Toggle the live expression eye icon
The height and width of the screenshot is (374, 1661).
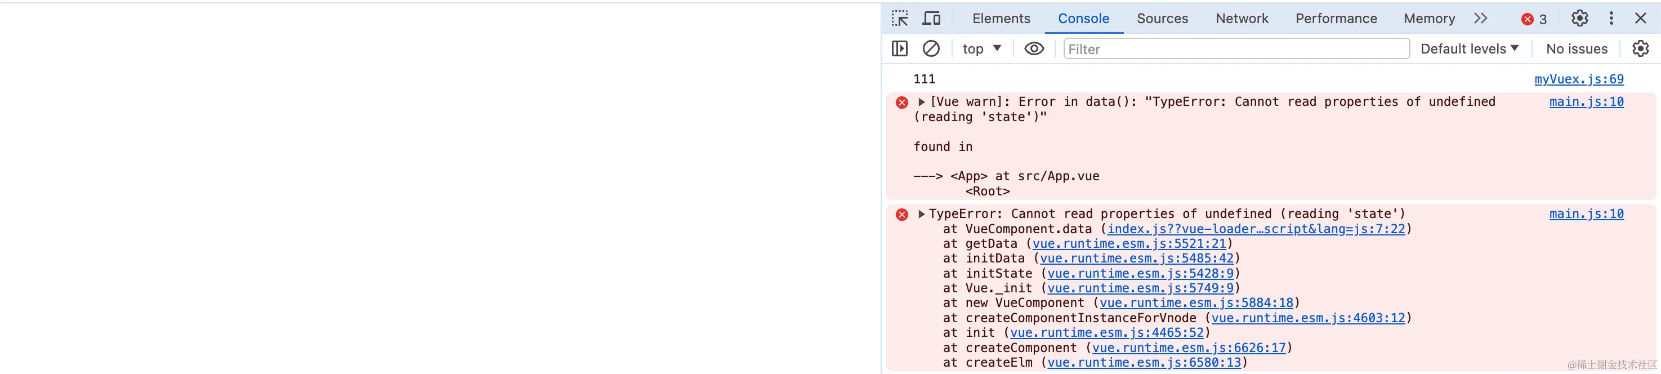click(x=1034, y=48)
